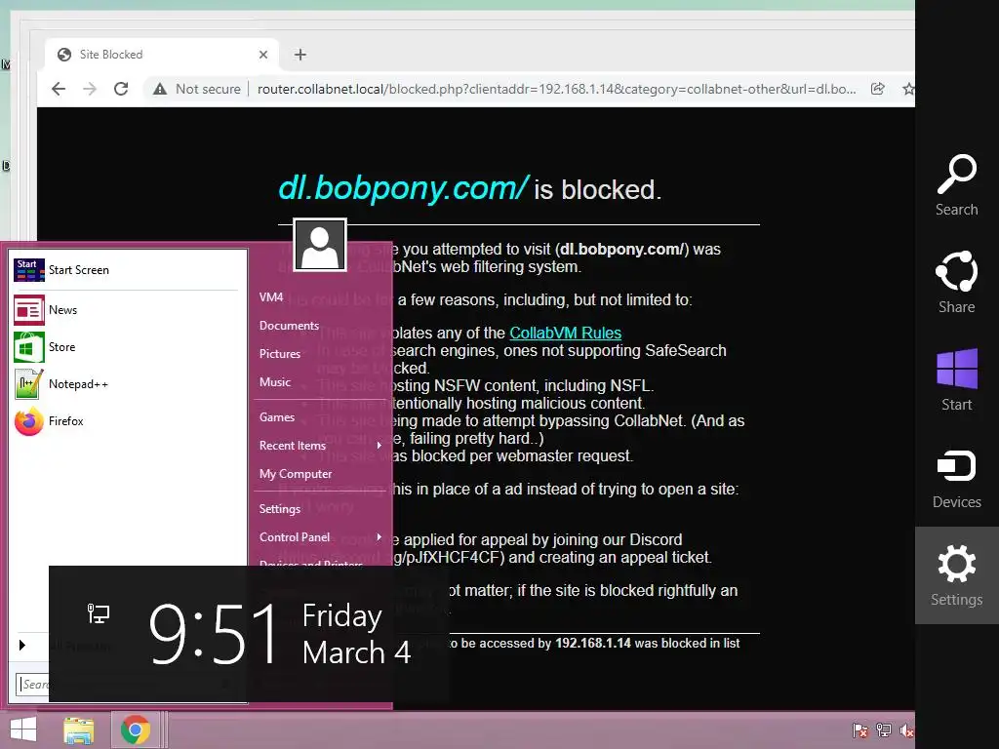Click the "dl.bobpony.com/" heading text
This screenshot has width=999, height=749.
coord(403,188)
